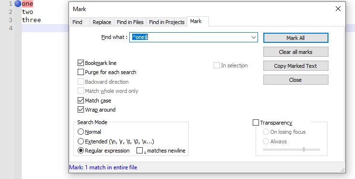Viewport: 355px width, 179px height.
Task: Click line number 2 in the gutter
Action: click(x=11, y=12)
